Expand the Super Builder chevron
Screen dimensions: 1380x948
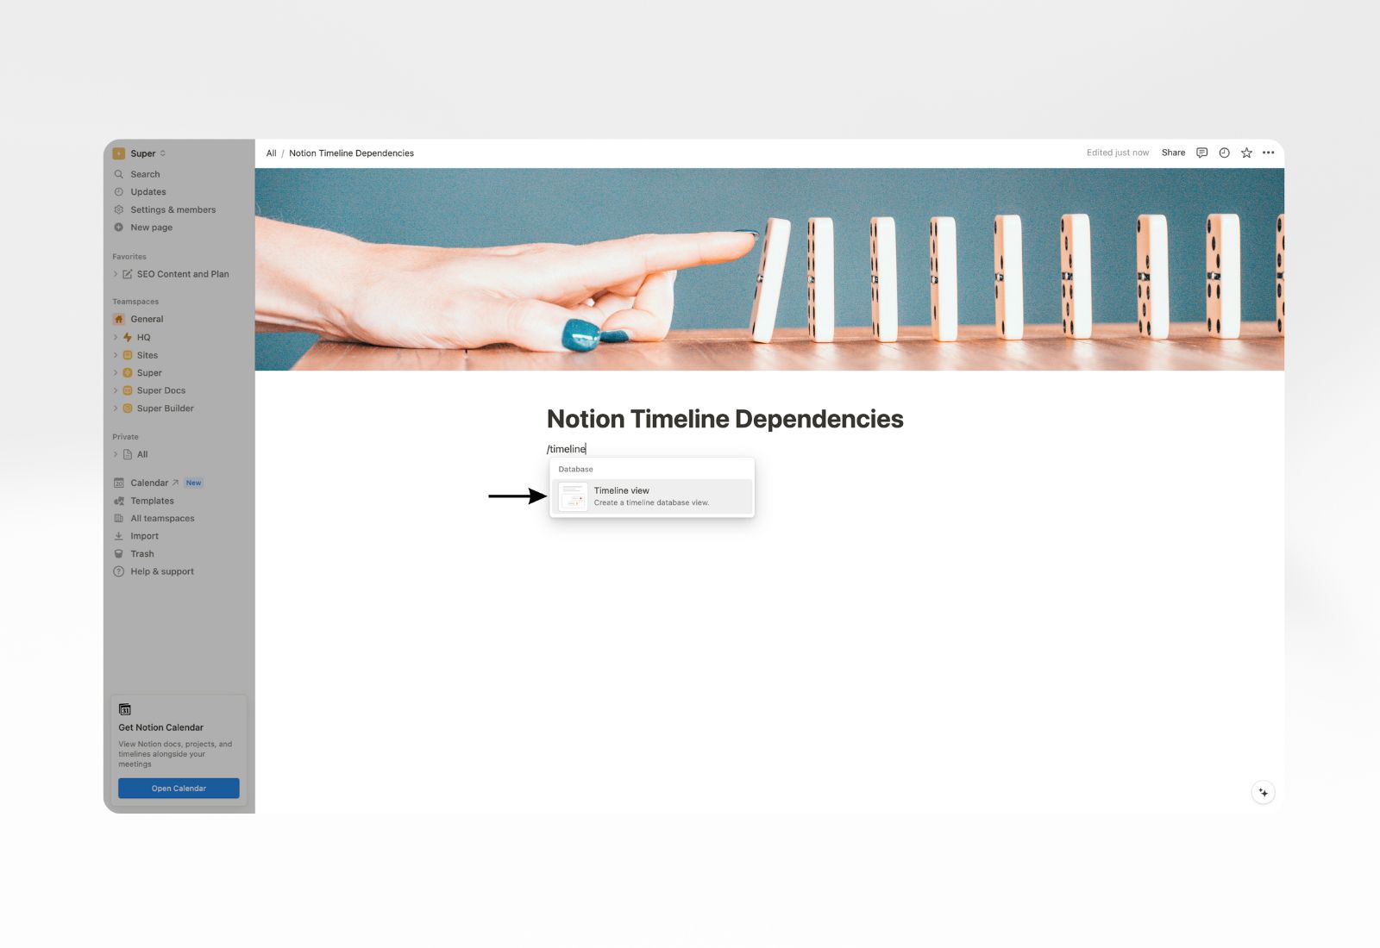pos(116,409)
